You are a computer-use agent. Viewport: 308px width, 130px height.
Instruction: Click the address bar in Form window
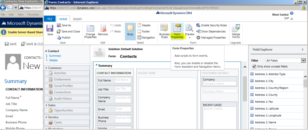[172, 8]
